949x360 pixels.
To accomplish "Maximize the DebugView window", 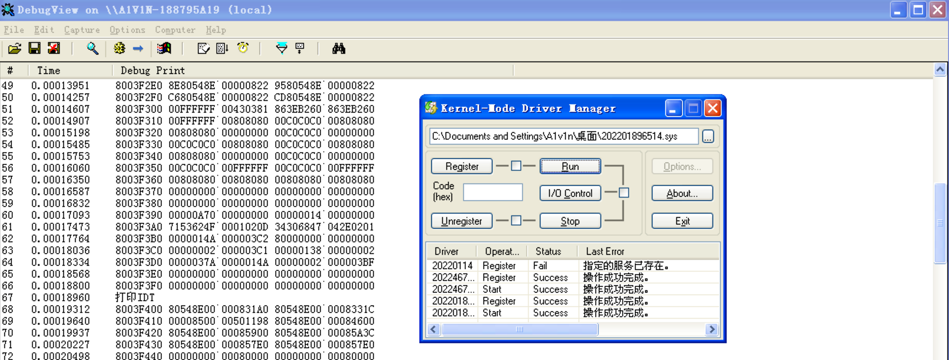I will tap(918, 10).
